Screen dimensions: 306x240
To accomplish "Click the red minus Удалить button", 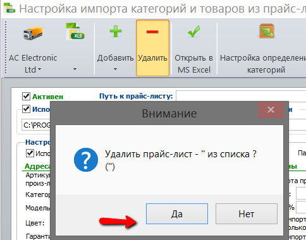I will click(152, 48).
